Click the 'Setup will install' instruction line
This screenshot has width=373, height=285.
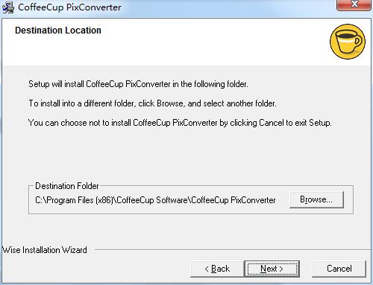138,84
